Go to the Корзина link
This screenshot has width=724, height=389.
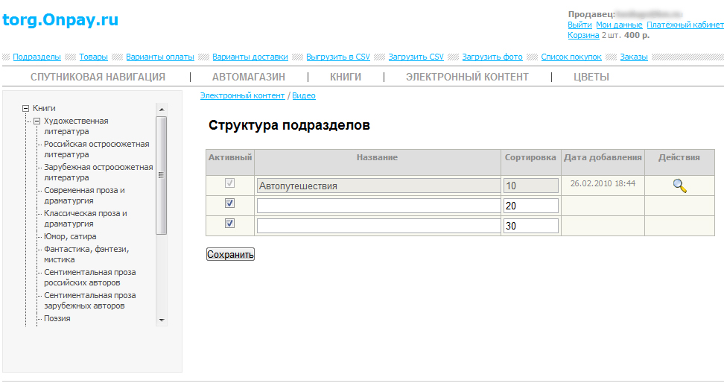[583, 35]
